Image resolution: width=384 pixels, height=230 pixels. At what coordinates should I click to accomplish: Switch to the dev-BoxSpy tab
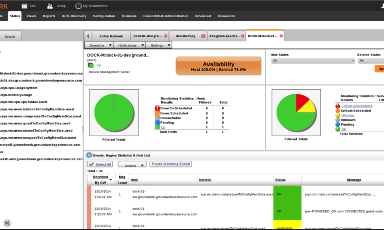pyautogui.click(x=186, y=36)
